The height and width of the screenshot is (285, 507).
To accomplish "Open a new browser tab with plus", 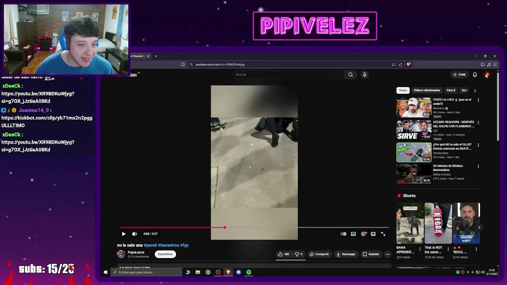I will [156, 56].
